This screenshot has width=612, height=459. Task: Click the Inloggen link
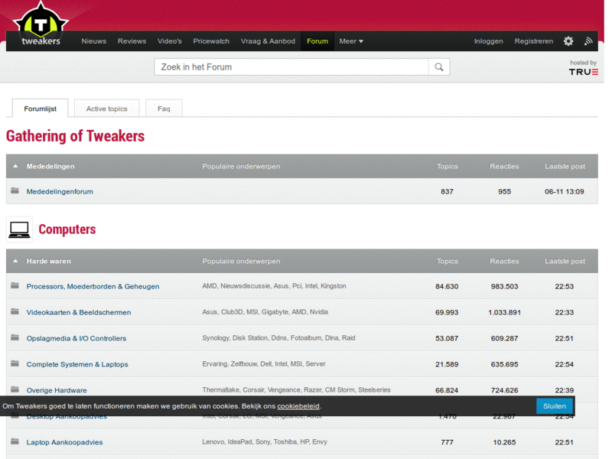click(x=488, y=41)
